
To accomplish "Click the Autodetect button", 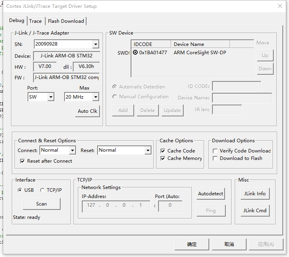I will (210, 194).
